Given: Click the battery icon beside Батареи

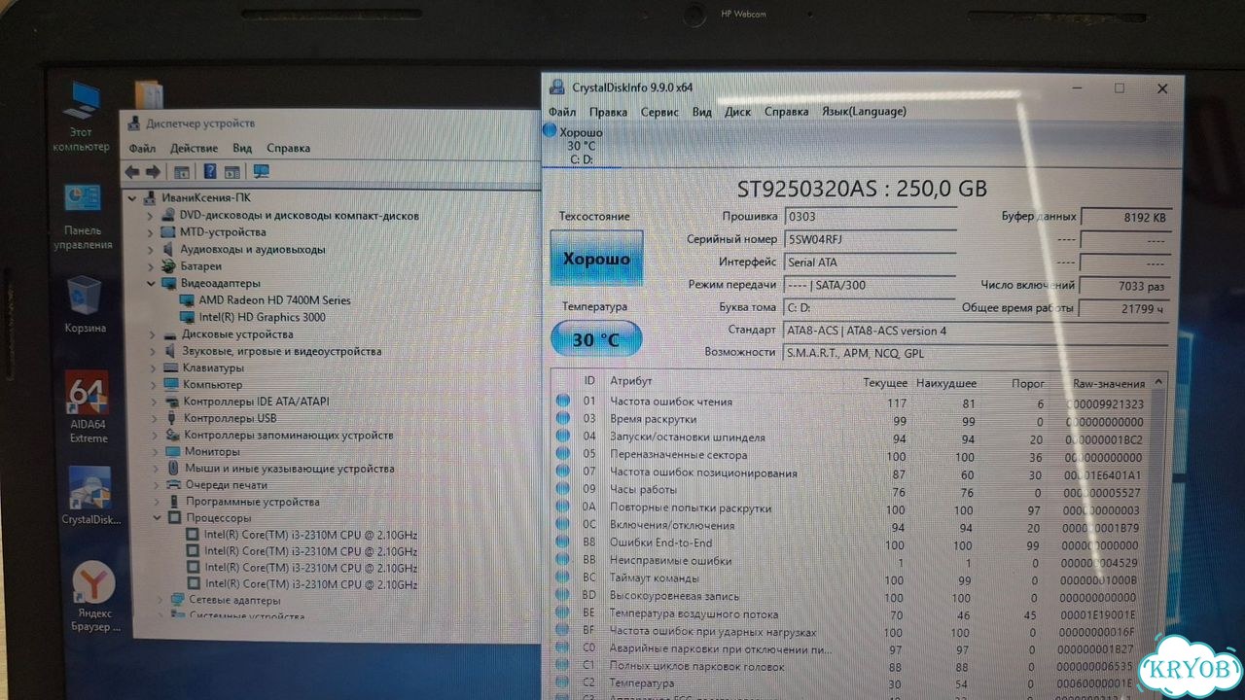Looking at the screenshot, I should click(x=169, y=266).
